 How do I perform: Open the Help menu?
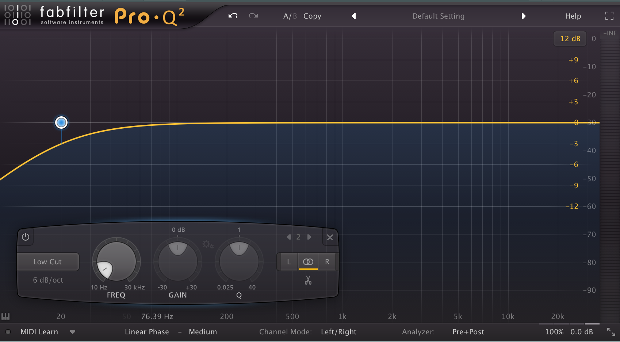(x=573, y=16)
